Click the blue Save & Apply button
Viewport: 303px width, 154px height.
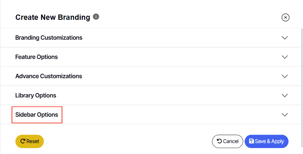pos(266,141)
